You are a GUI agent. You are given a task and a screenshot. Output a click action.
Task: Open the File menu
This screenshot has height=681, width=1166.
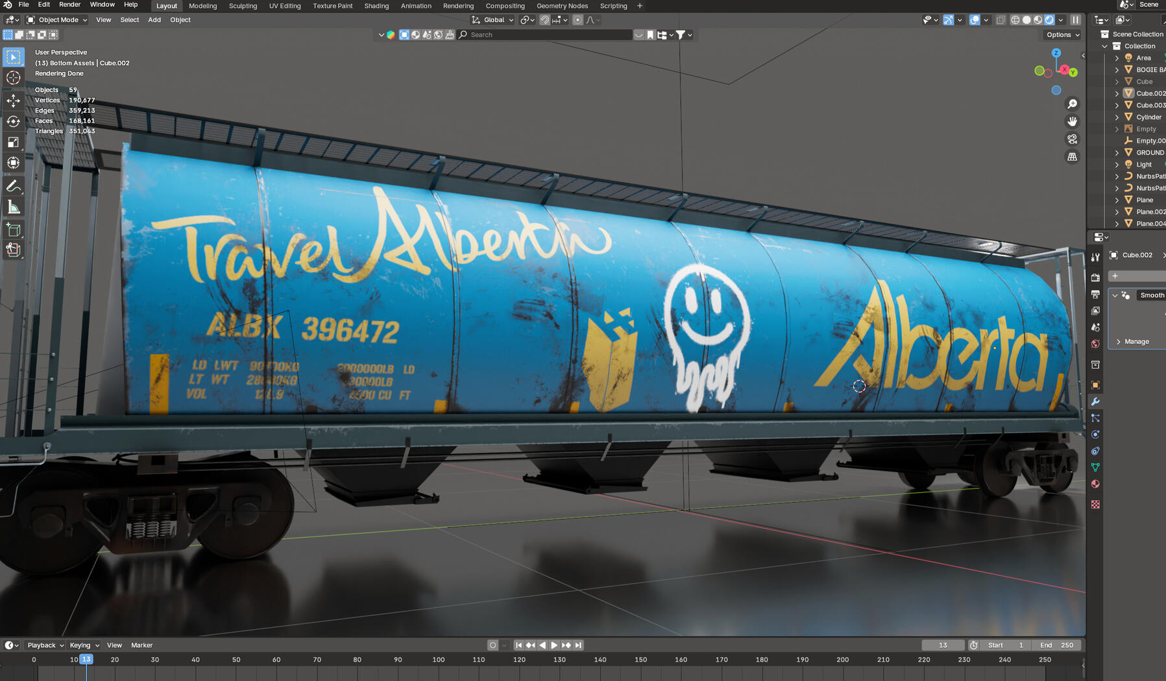tap(23, 5)
